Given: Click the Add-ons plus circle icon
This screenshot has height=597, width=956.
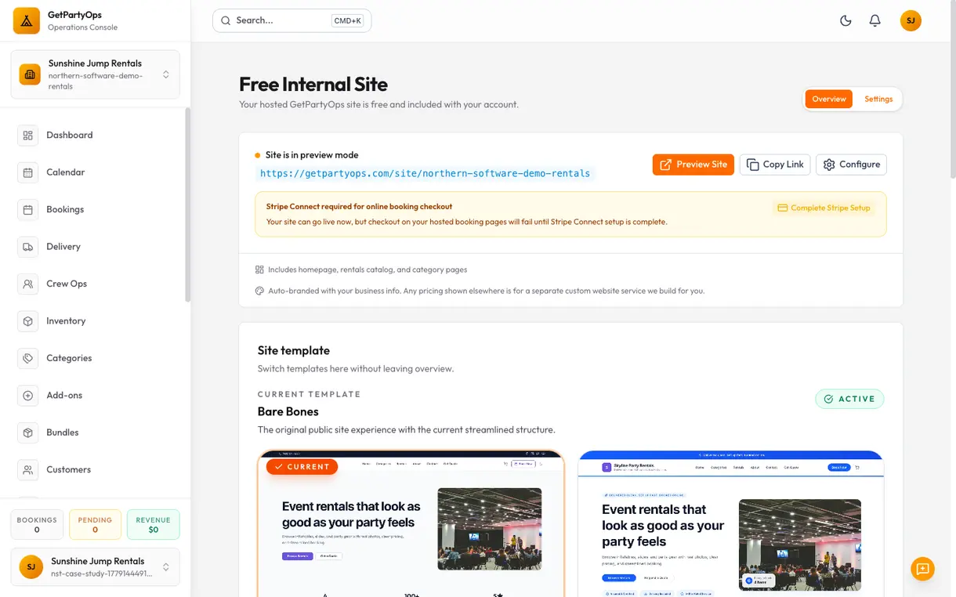Looking at the screenshot, I should point(28,396).
